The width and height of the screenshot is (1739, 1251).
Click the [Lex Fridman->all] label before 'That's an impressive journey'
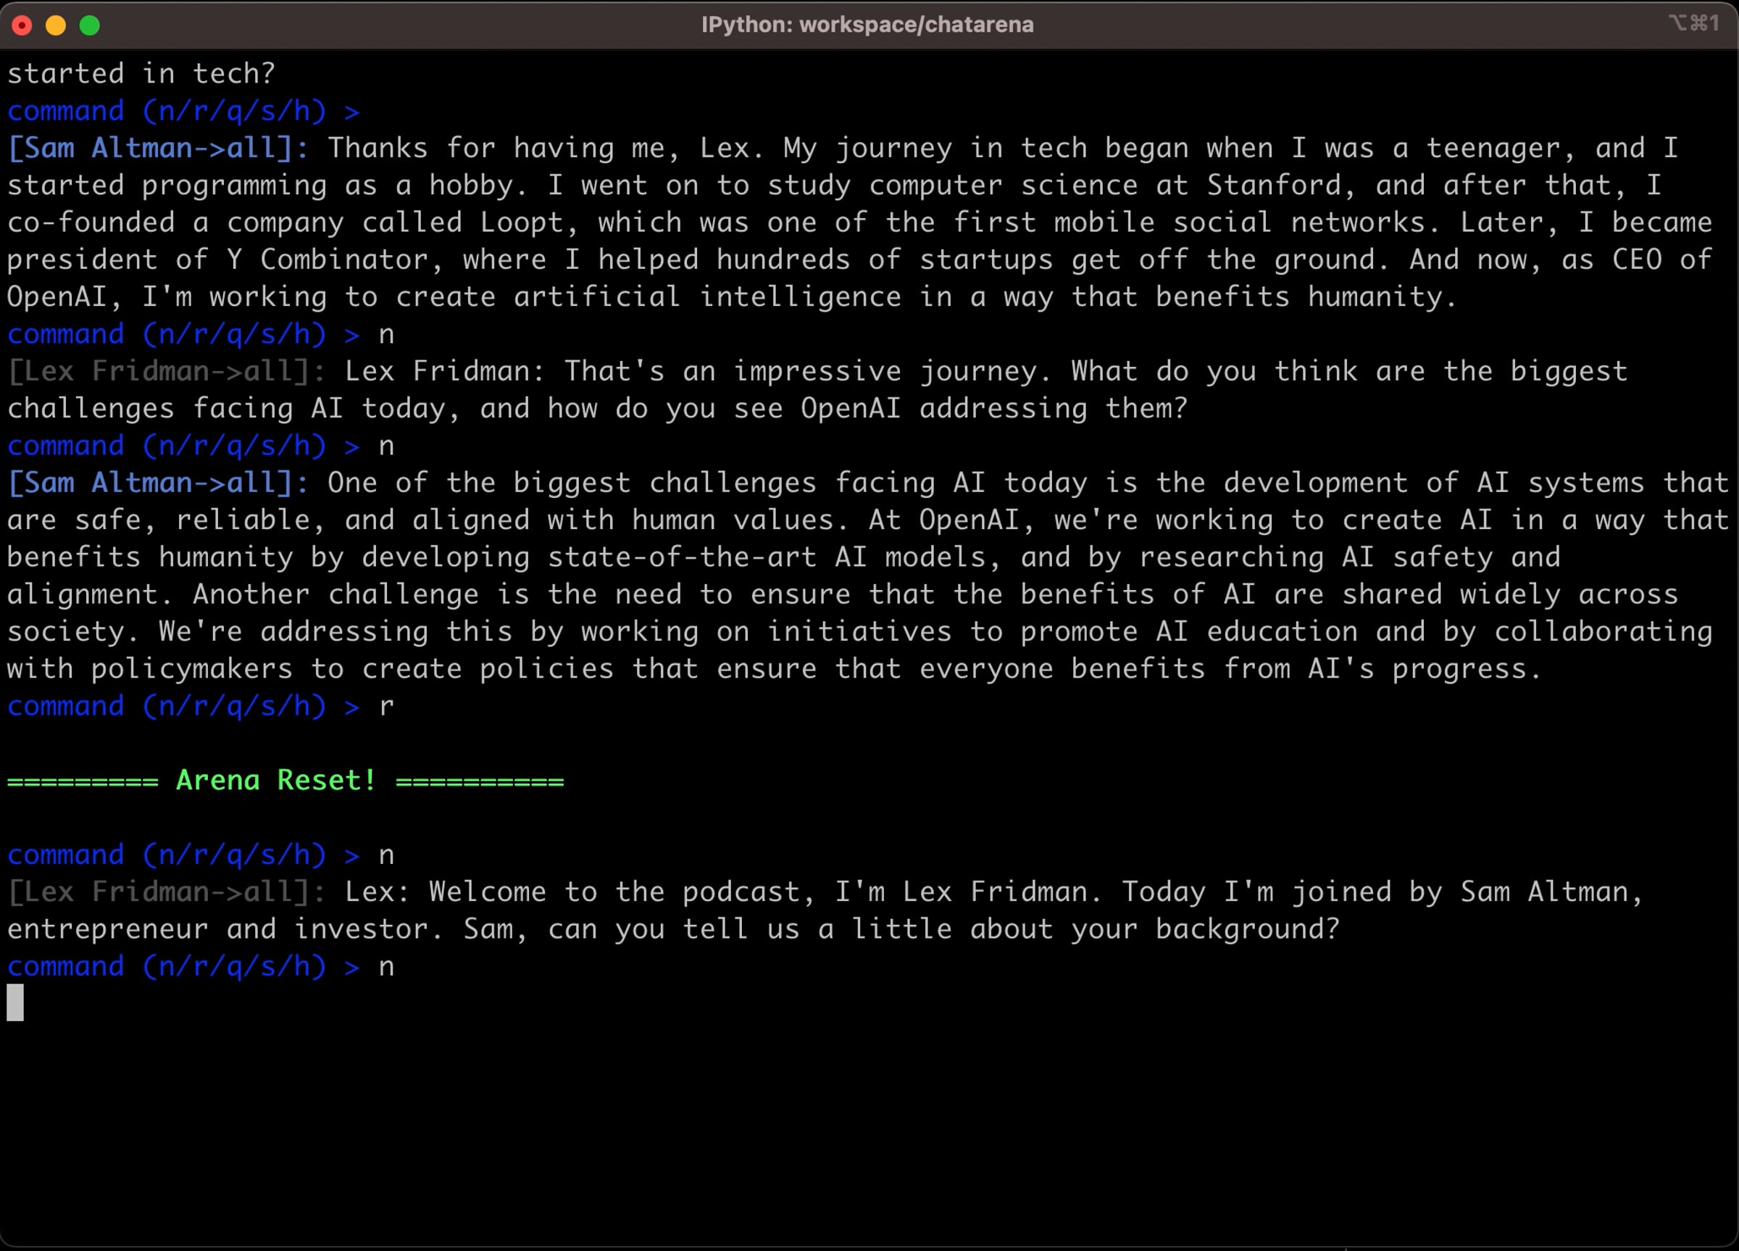point(167,371)
